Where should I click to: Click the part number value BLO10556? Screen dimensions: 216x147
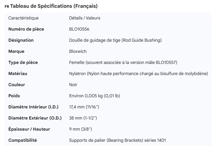click(80, 29)
